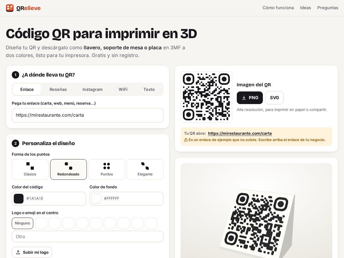Image resolution: width=344 pixels, height=258 pixels.
Task: Click the step 1 number badge
Action: point(15,75)
